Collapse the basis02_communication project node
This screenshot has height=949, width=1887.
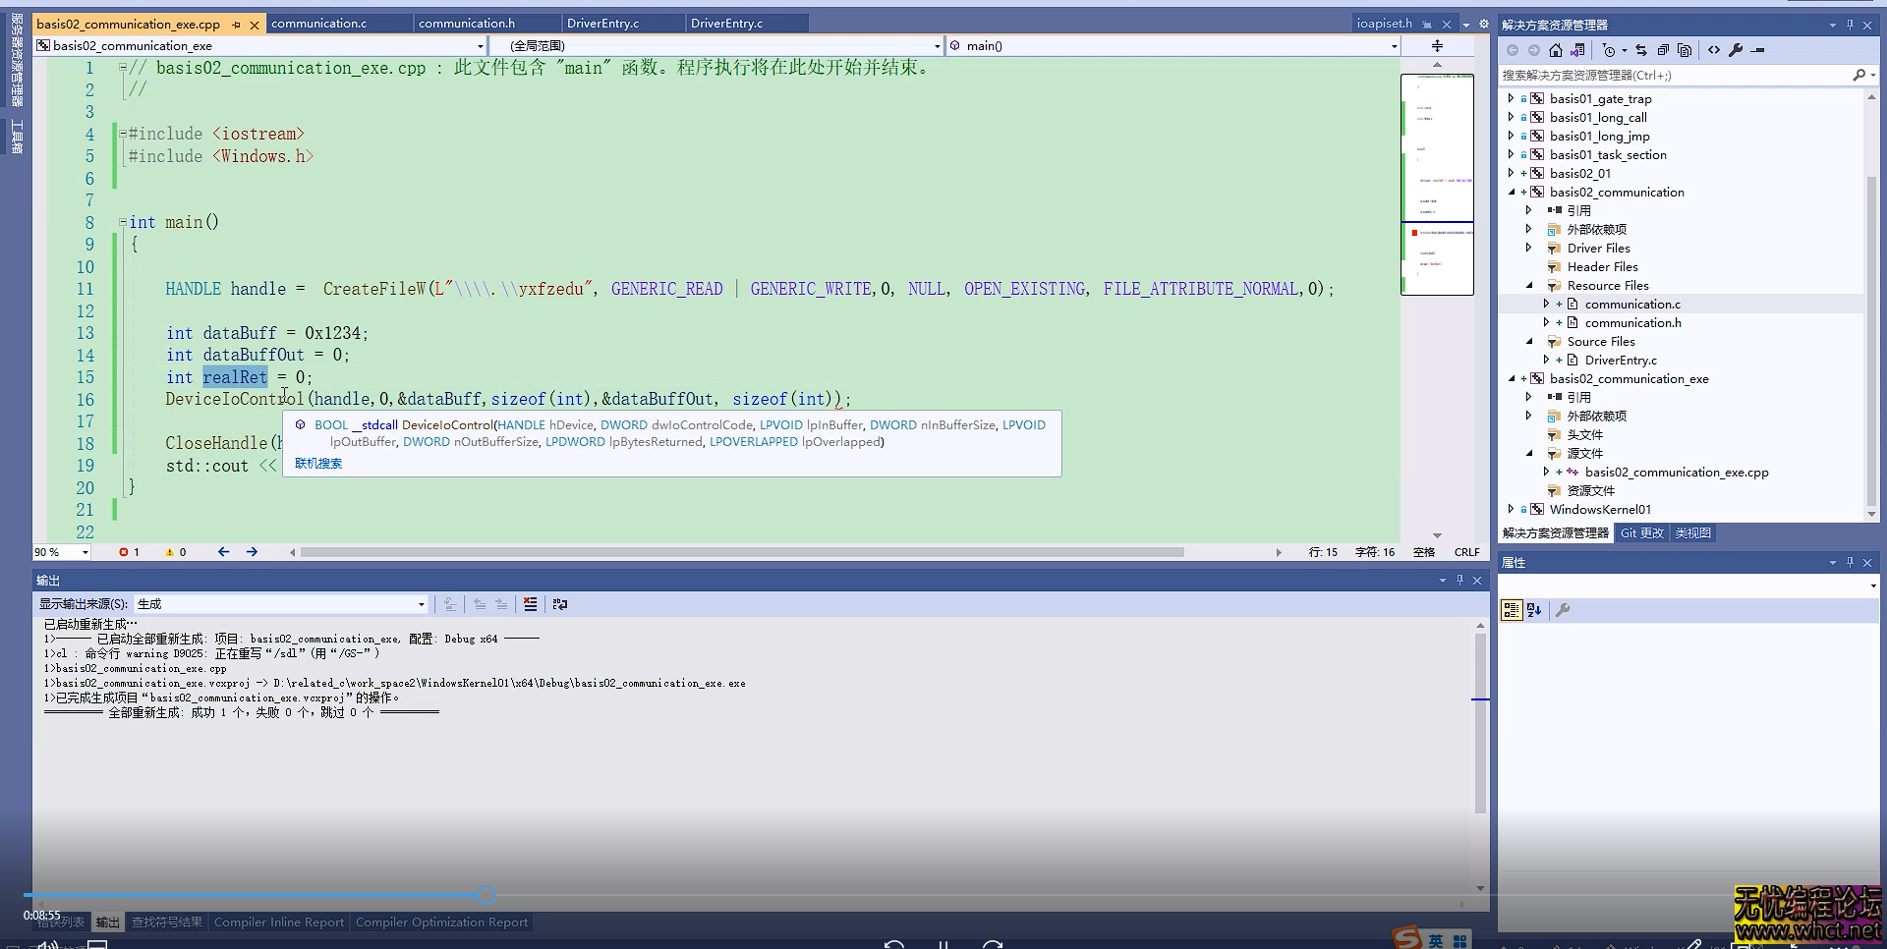(x=1512, y=192)
